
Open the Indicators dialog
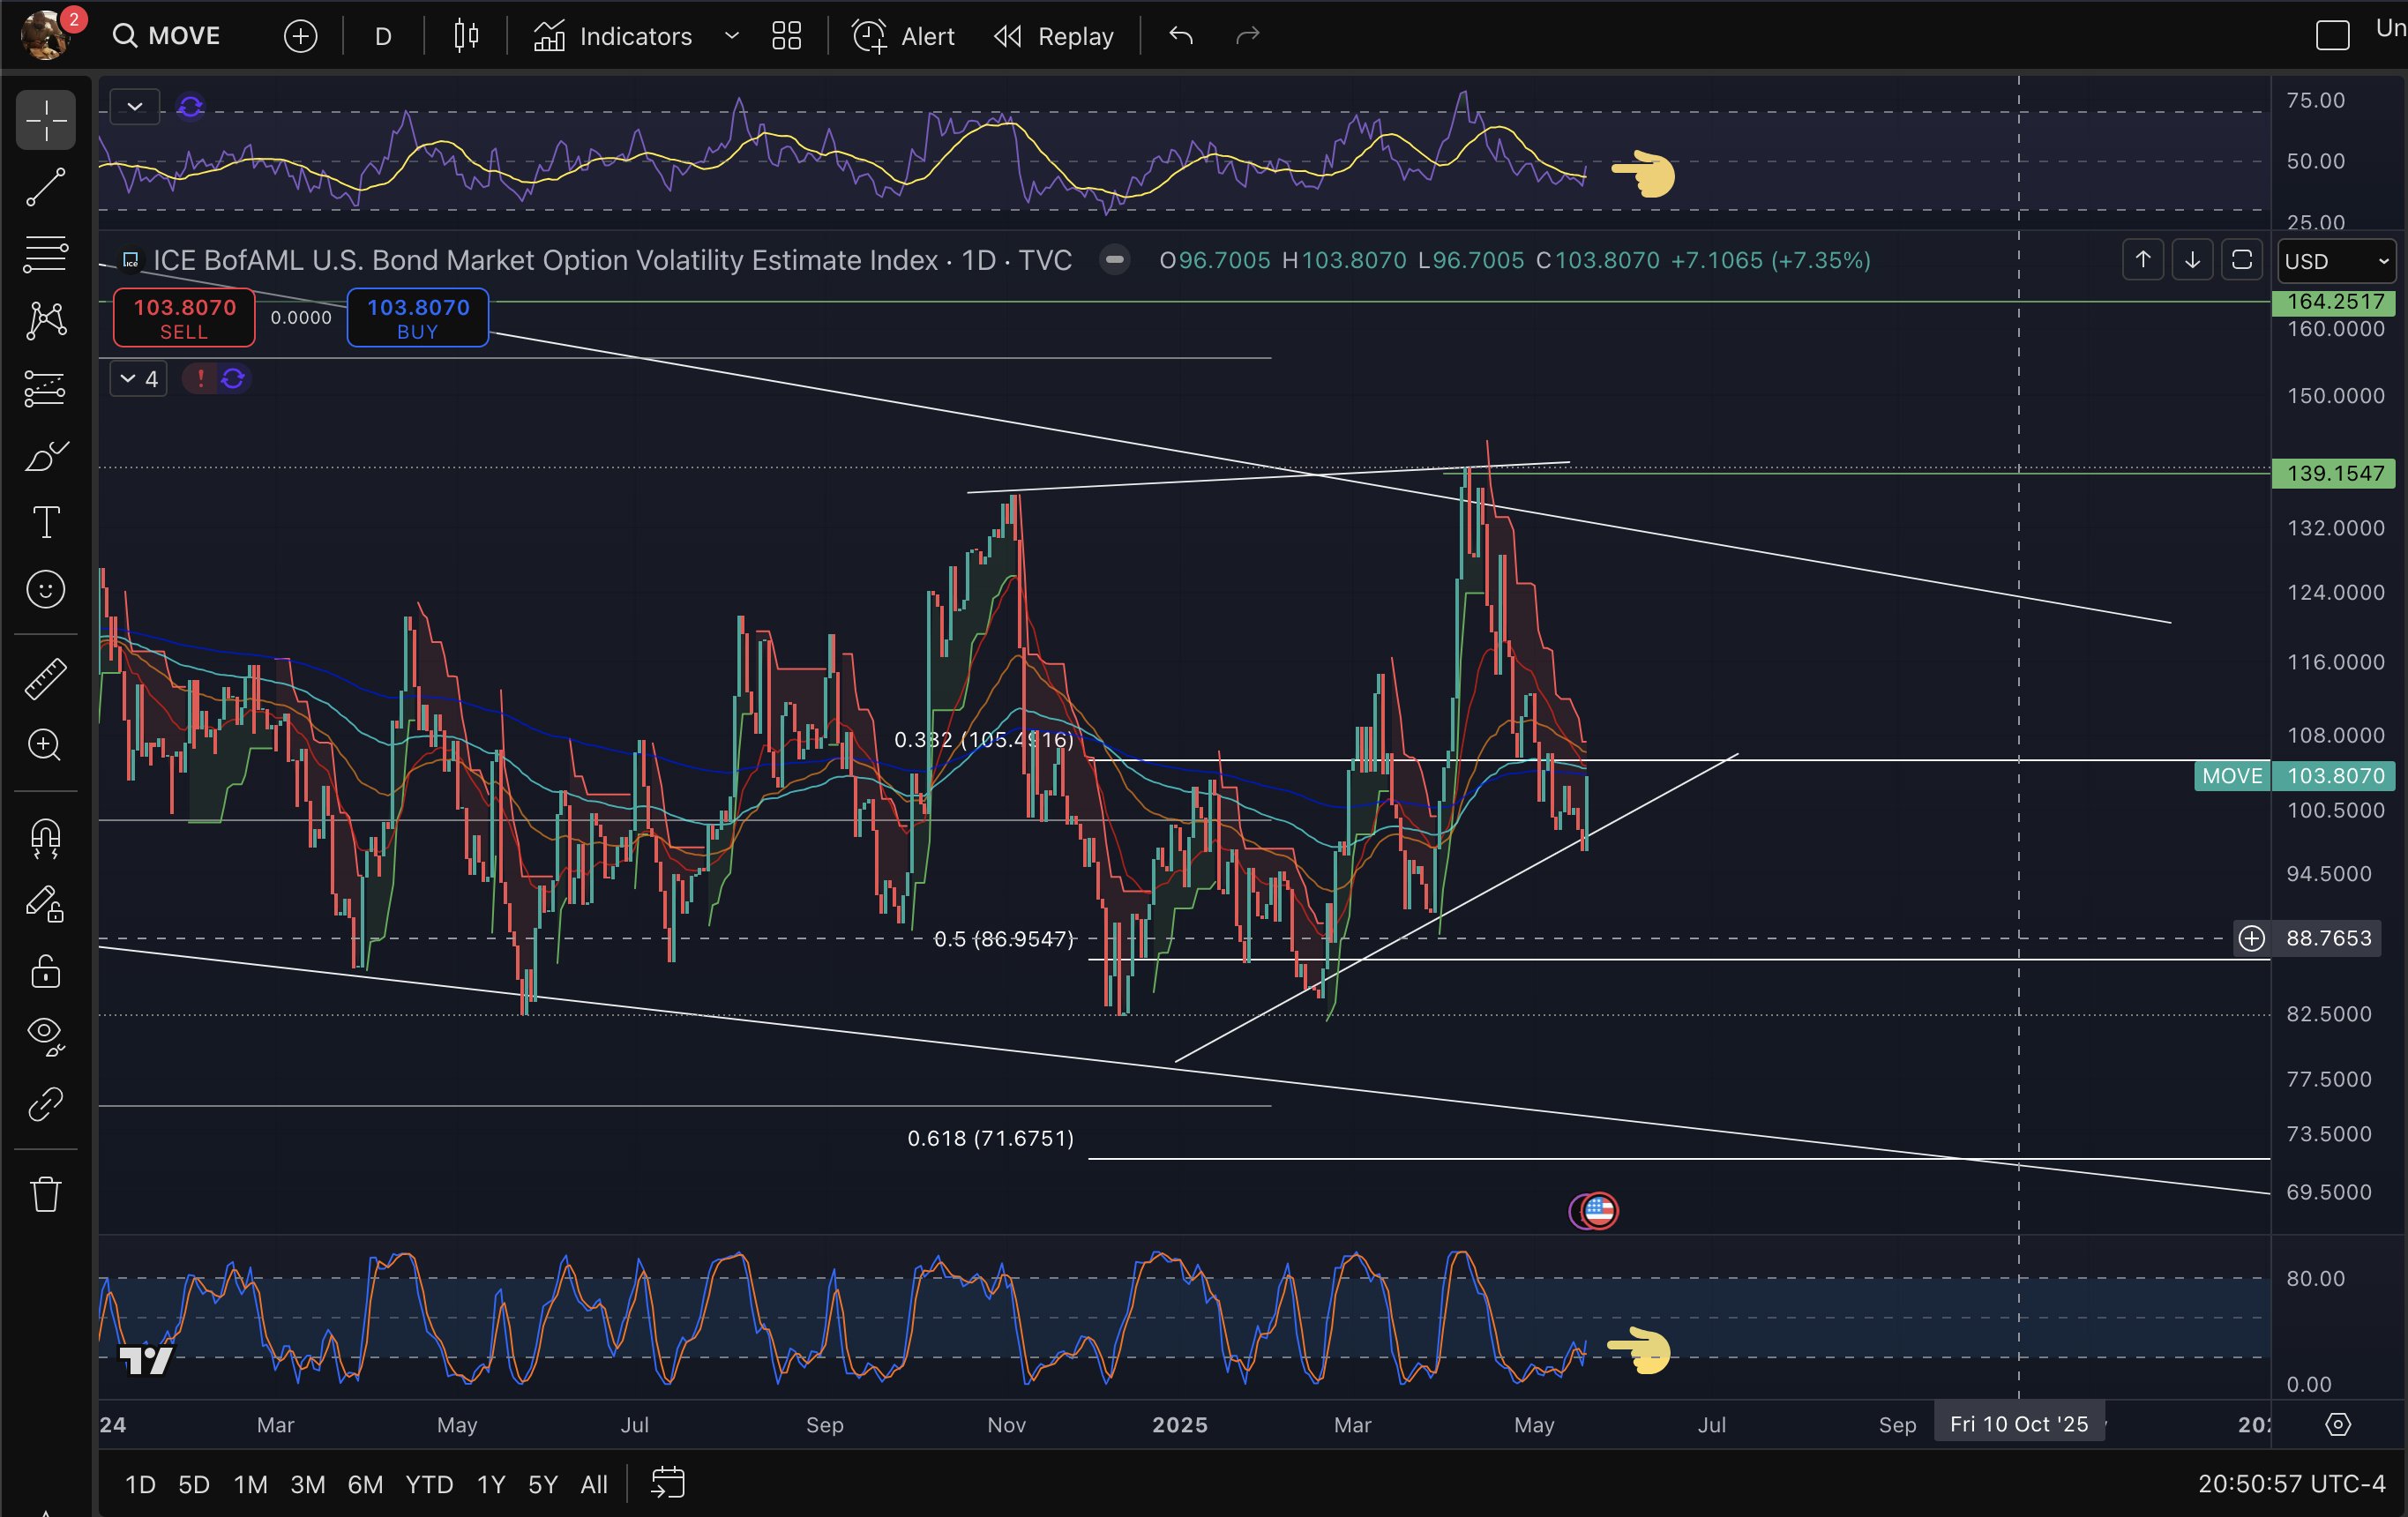(x=612, y=36)
